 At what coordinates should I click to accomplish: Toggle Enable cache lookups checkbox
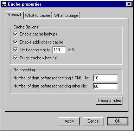(x=15, y=34)
